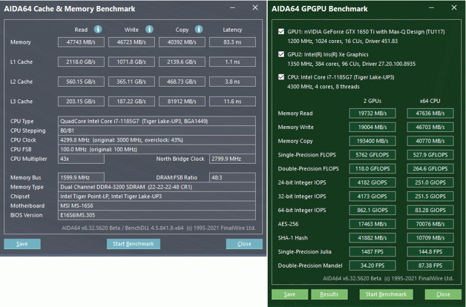Click the info icon next to Read
This screenshot has width=466, height=307.
[x=98, y=29]
